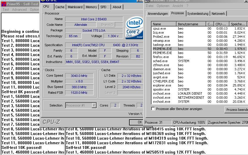
Task: Select svchost.exe run by NETZWERKDIENST
Action: (x=199, y=98)
